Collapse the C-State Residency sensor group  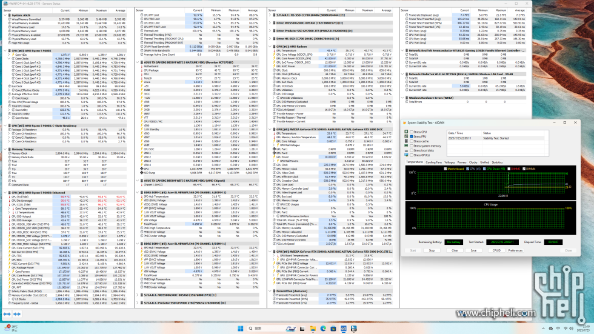5,125
